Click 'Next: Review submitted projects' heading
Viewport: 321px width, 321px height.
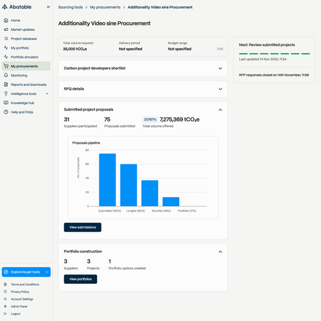(x=267, y=45)
